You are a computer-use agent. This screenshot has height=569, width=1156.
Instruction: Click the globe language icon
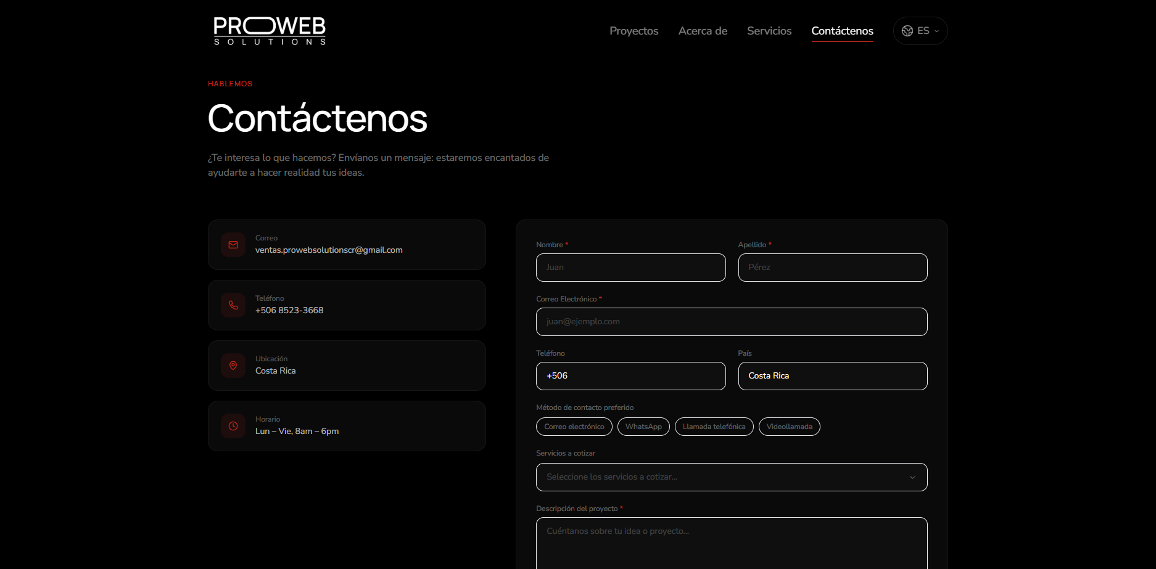(x=907, y=31)
